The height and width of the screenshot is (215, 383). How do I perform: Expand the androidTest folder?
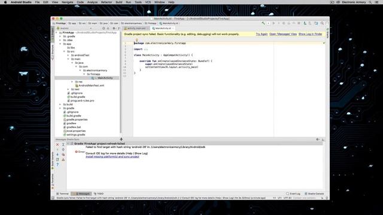(68, 56)
